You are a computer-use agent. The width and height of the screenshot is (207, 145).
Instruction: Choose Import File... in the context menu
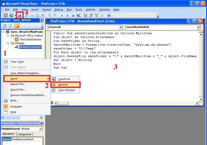point(27,84)
